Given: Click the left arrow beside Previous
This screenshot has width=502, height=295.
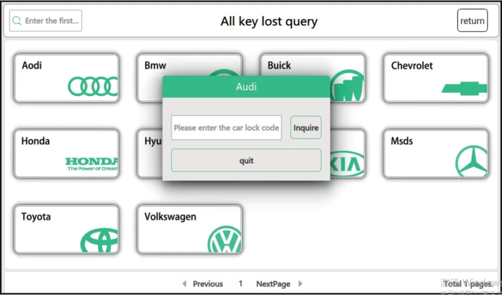Looking at the screenshot, I should [184, 284].
